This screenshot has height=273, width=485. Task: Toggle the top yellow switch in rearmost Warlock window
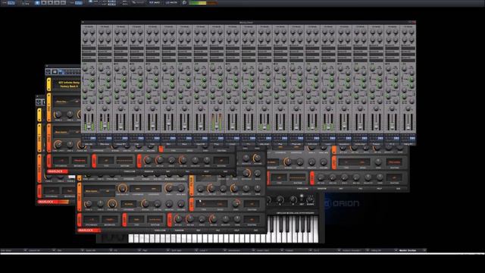tap(39, 115)
